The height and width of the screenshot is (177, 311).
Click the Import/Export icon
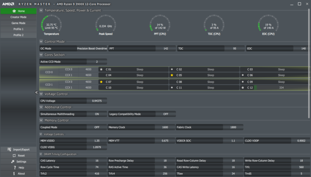coord(9,150)
